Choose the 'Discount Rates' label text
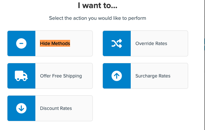 click(x=56, y=108)
